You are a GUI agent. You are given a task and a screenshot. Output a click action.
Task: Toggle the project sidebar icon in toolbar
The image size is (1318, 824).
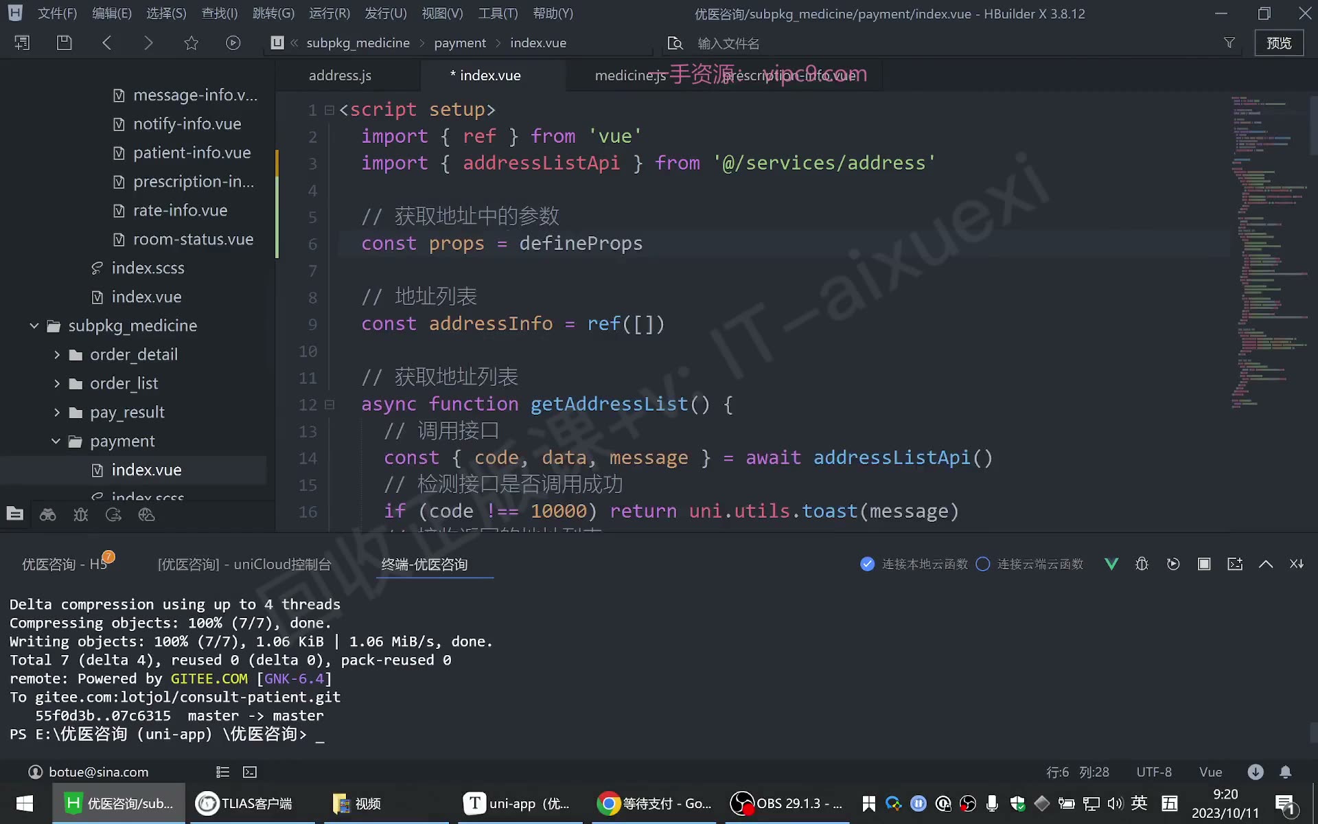(x=22, y=43)
